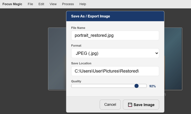The height and width of the screenshot is (114, 191).
Task: Click the 92% quality value
Action: pyautogui.click(x=153, y=86)
